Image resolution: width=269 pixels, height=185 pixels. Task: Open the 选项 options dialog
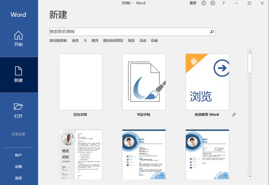pos(18,178)
